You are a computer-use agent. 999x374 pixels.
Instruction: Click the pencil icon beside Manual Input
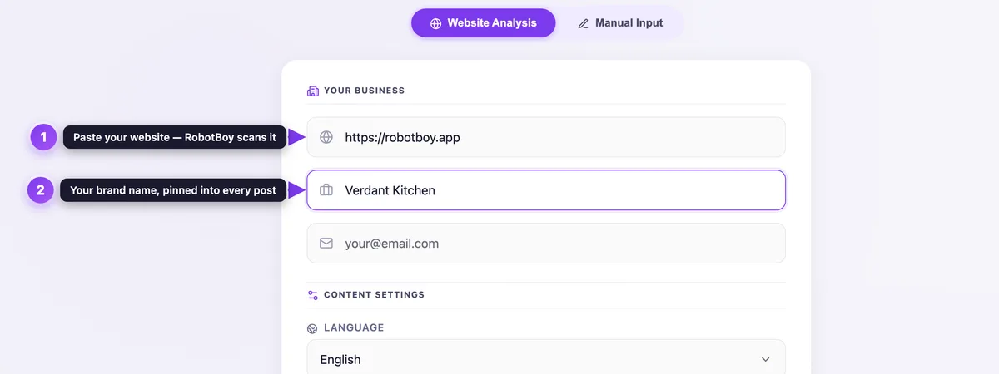point(584,23)
